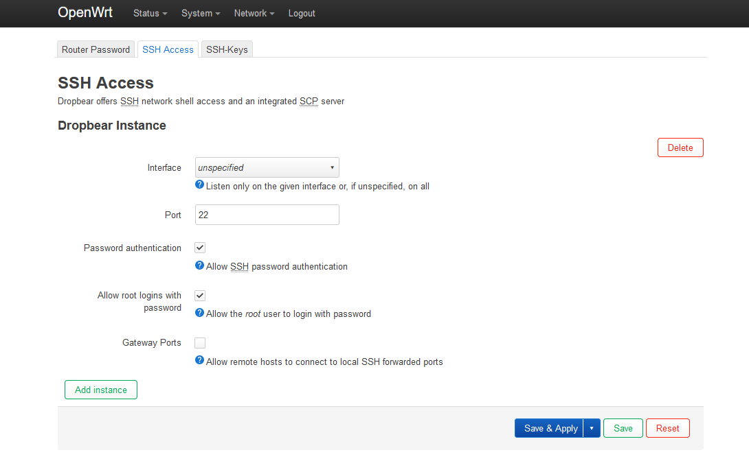
Task: Click the Reset button
Action: (667, 428)
